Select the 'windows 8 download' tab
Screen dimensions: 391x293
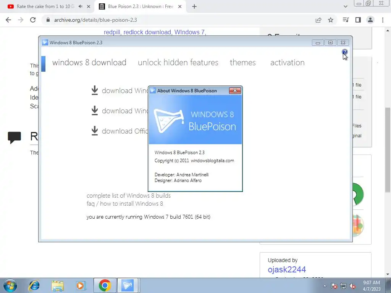tap(89, 63)
